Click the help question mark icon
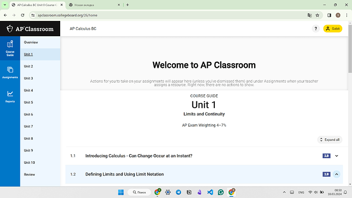 tap(316, 29)
